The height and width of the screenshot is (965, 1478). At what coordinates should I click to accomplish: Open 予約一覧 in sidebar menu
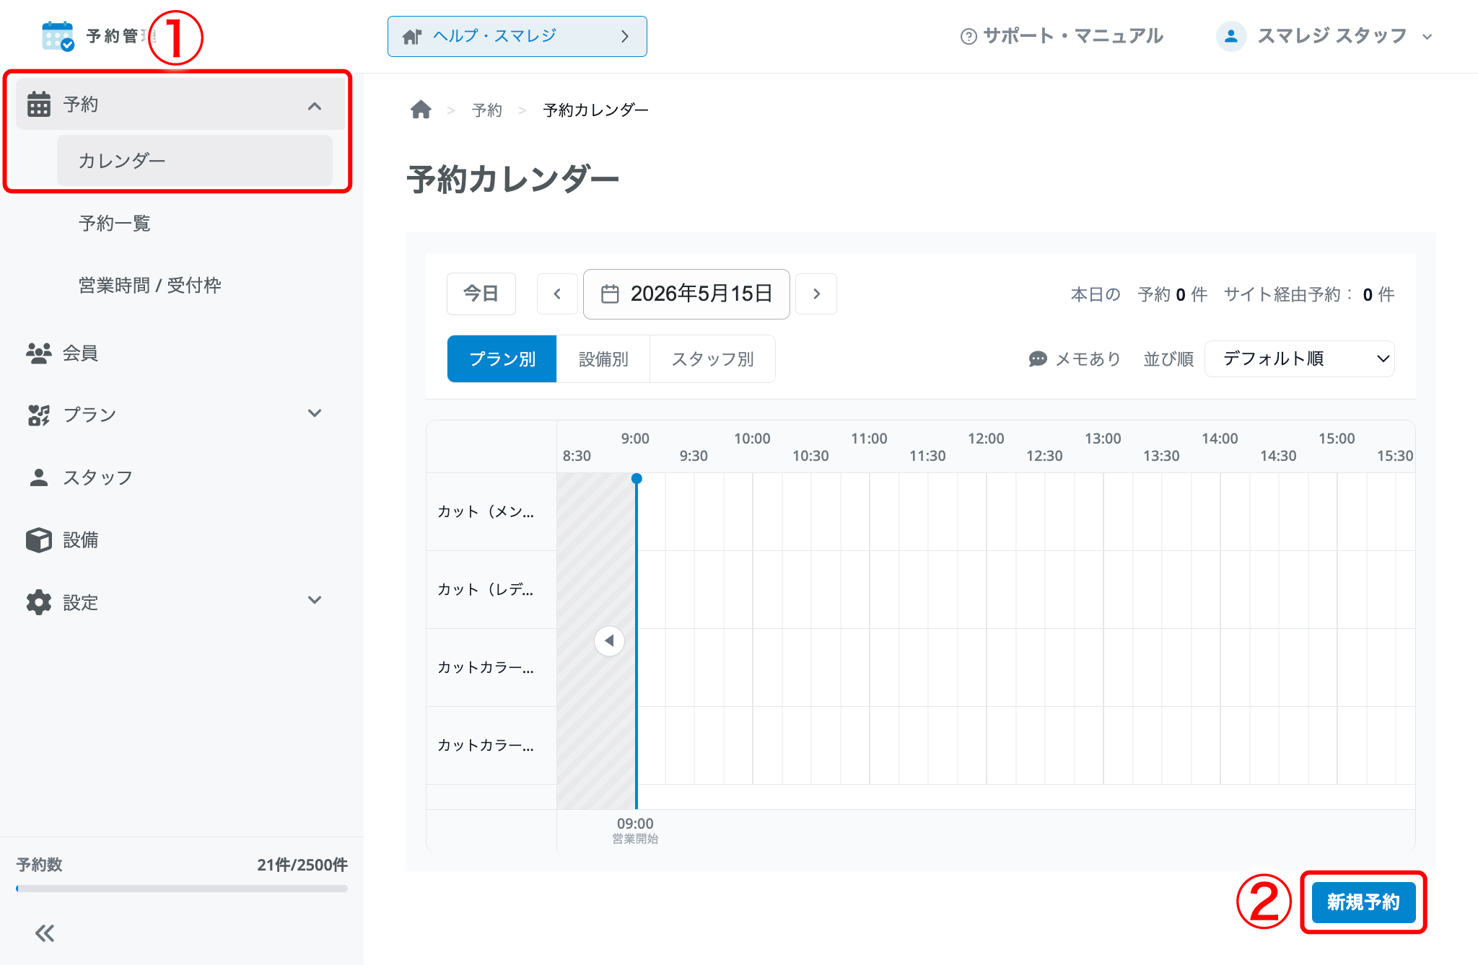pos(115,223)
